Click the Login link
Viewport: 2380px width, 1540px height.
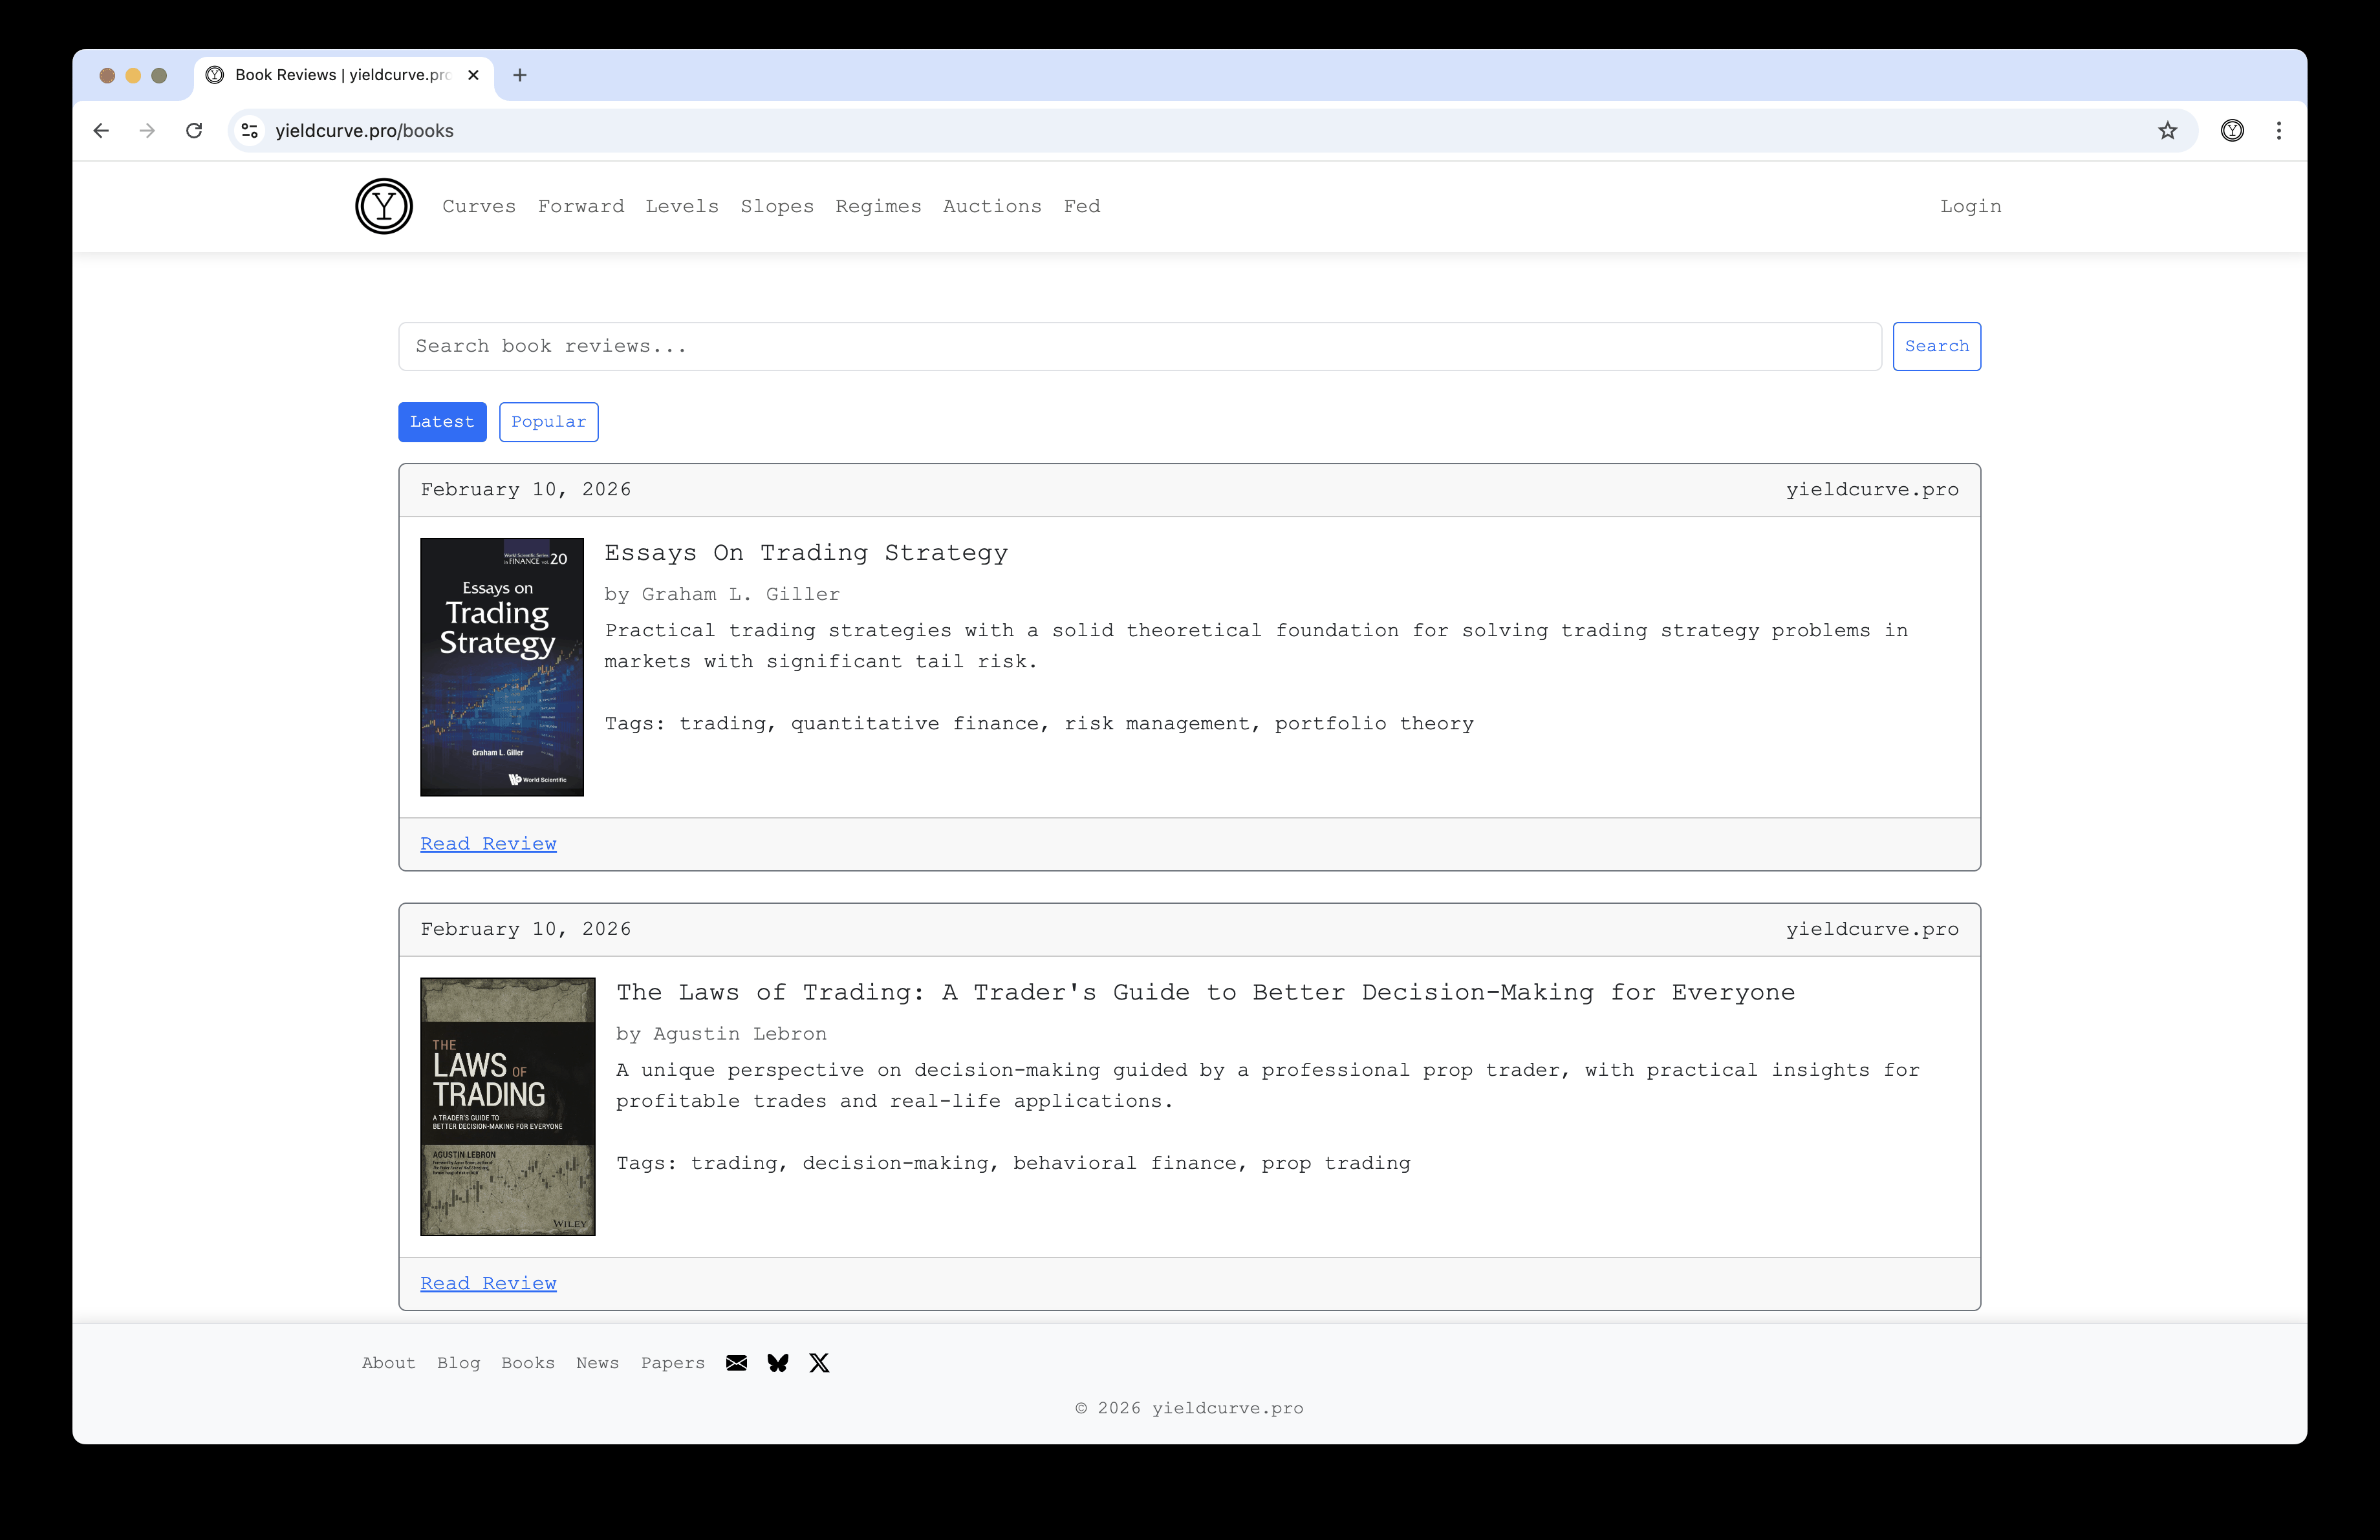point(1970,206)
